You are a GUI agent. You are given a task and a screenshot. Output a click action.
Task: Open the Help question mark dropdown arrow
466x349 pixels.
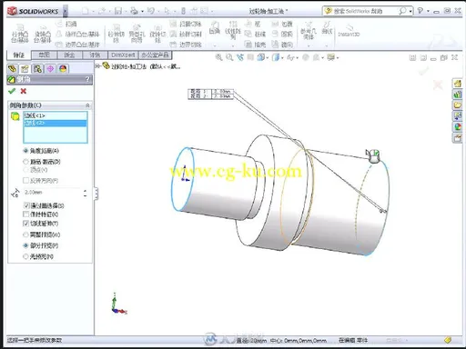click(428, 11)
